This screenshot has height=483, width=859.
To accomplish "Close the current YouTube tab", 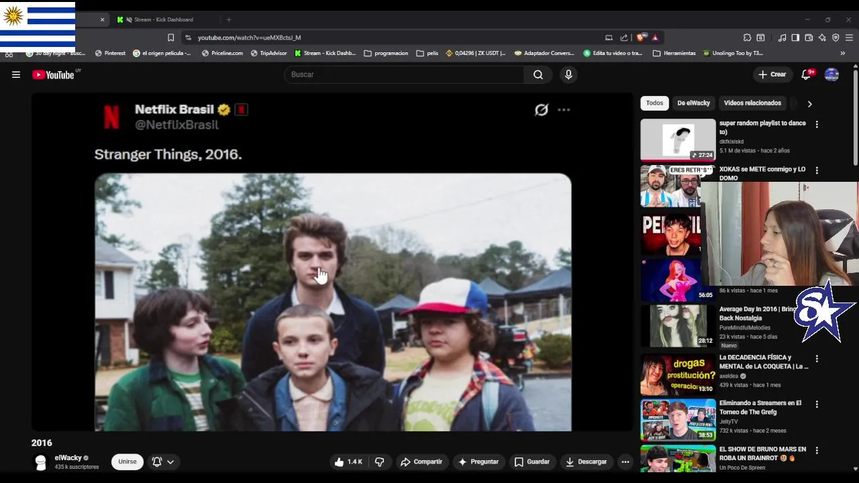I will point(103,19).
